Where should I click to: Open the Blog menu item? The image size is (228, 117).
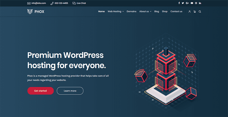point(156,11)
